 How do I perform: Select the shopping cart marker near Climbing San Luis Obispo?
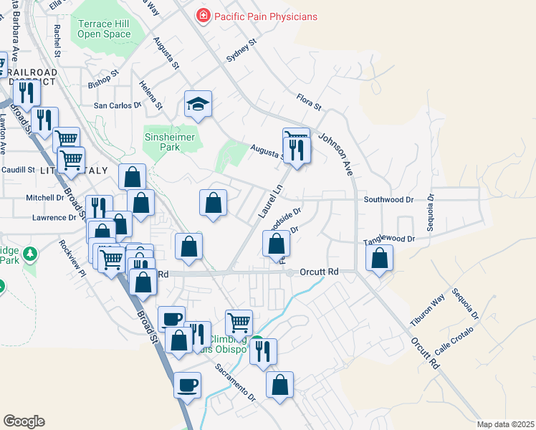pyautogui.click(x=239, y=324)
